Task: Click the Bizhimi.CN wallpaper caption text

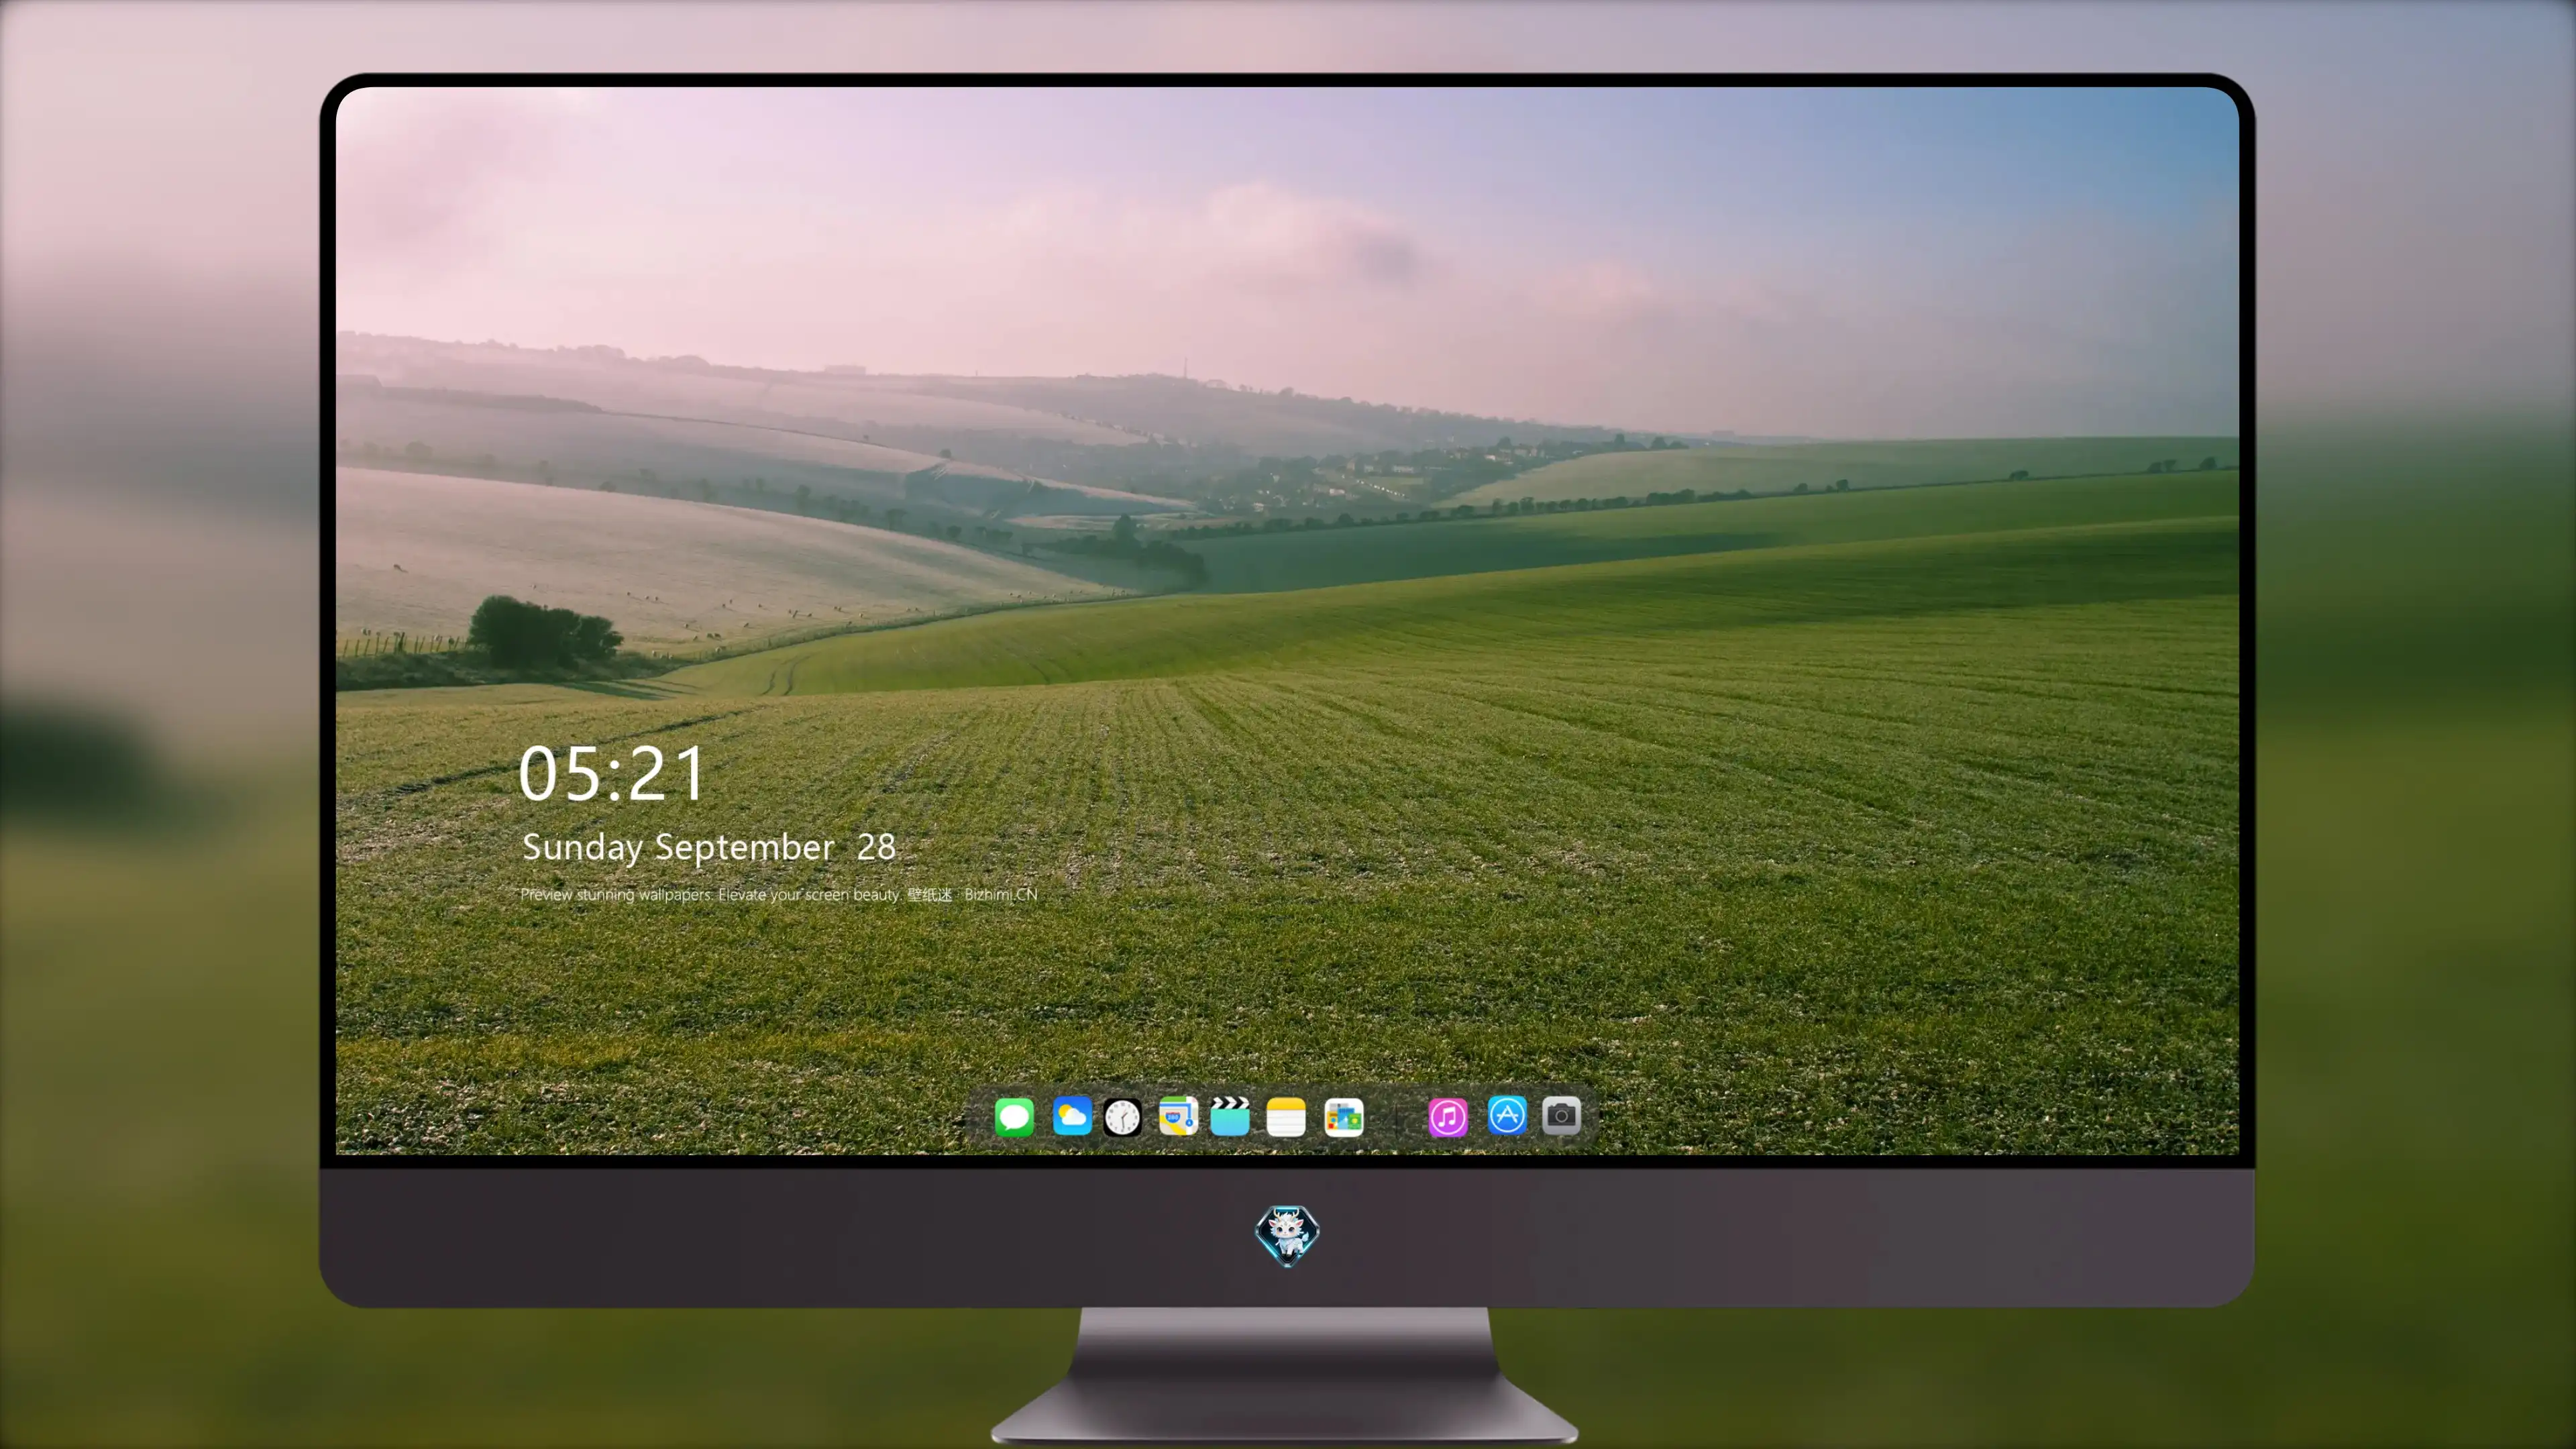Action: click(x=779, y=894)
